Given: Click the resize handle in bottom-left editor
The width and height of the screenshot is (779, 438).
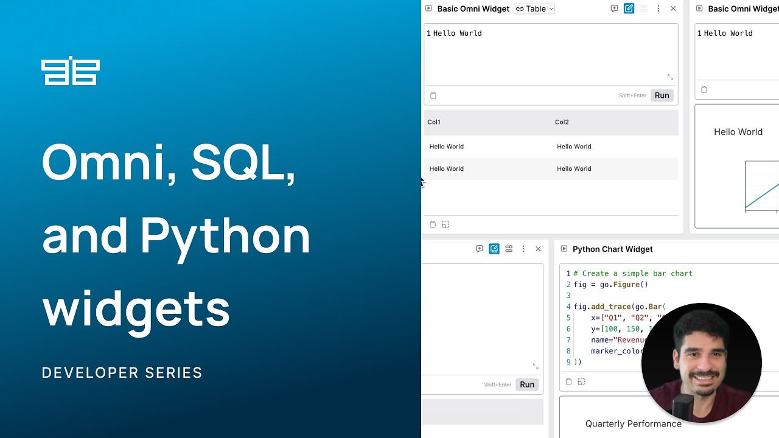Looking at the screenshot, I should click(536, 366).
